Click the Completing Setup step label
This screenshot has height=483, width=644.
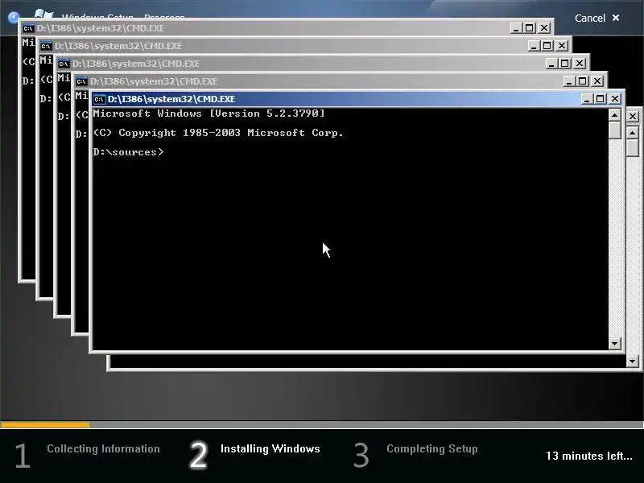point(432,448)
